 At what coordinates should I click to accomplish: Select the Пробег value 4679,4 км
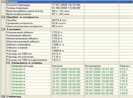coord(59,20)
